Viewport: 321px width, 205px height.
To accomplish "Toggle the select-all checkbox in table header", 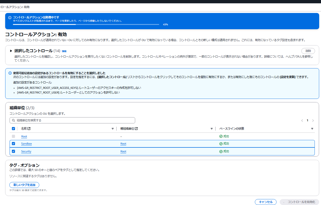I will (13, 129).
